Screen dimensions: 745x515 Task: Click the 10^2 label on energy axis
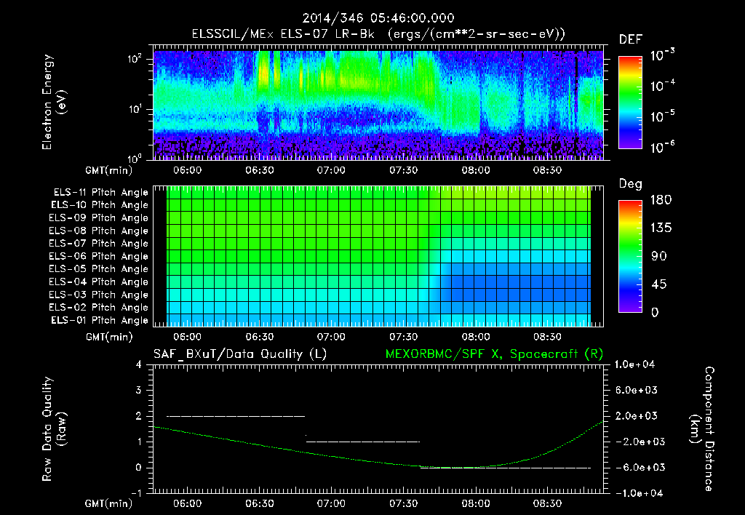pyautogui.click(x=135, y=60)
